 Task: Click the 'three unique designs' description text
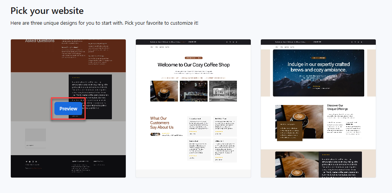(104, 23)
